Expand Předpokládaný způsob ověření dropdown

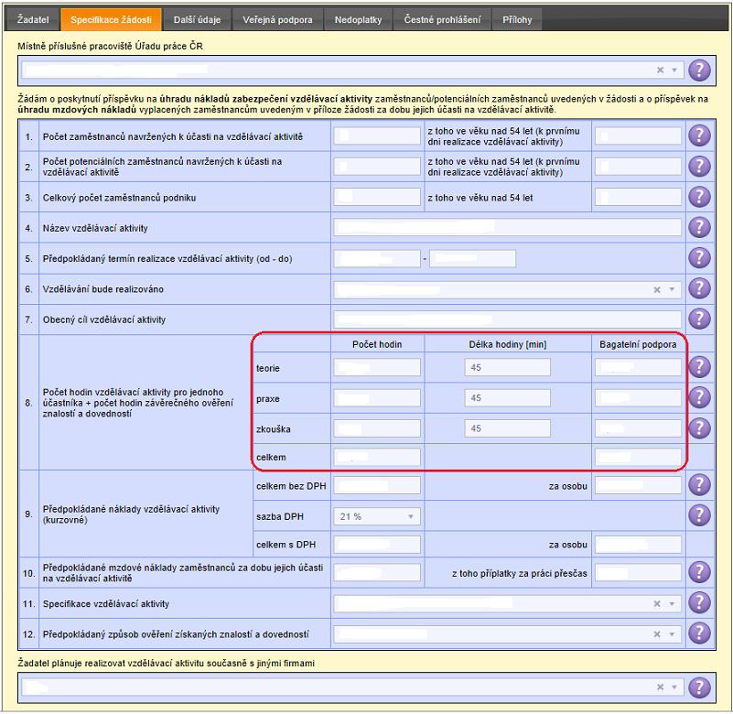point(672,634)
